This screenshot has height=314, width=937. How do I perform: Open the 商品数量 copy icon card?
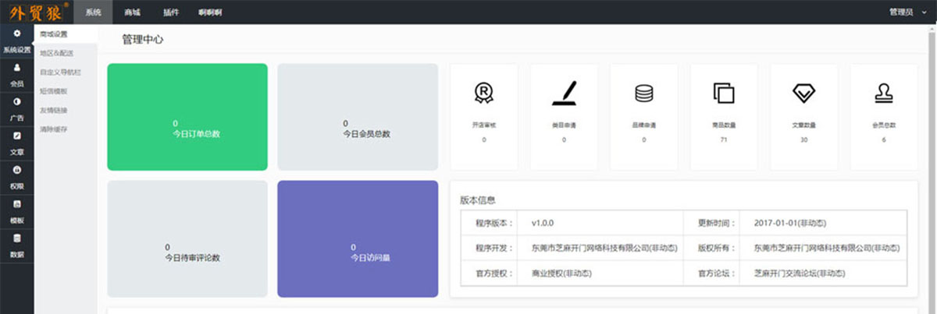[x=724, y=93]
